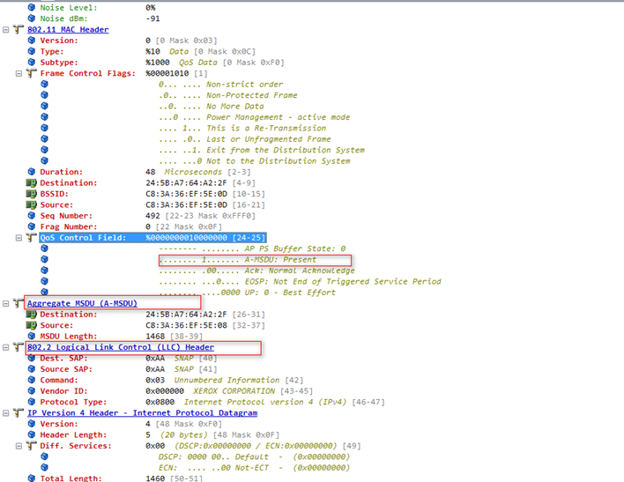Select BSSID value C8:3A:36:EF:5E:0D
The width and height of the screenshot is (624, 482).
[x=186, y=194]
